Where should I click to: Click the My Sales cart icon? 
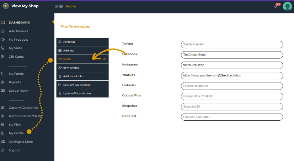2,48
